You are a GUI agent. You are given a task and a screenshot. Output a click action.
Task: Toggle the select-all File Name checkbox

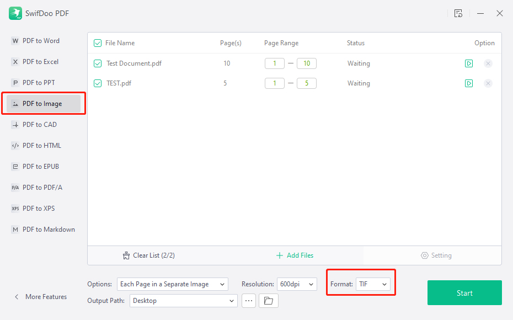[x=98, y=43]
